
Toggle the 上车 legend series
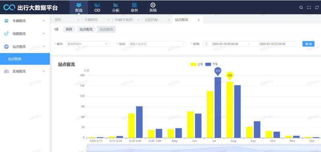click(197, 64)
